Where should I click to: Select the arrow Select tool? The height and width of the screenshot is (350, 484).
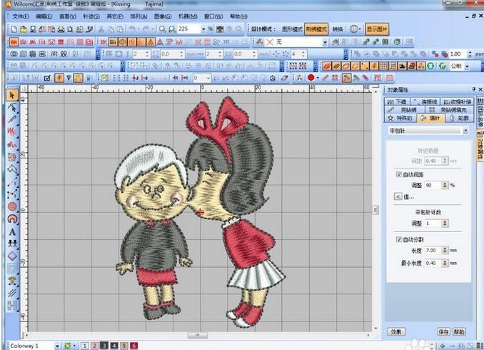pyautogui.click(x=12, y=95)
